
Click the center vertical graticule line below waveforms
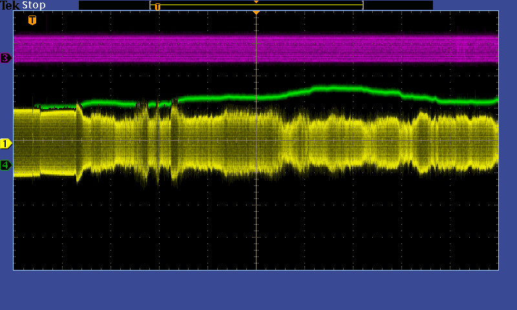pos(257,226)
